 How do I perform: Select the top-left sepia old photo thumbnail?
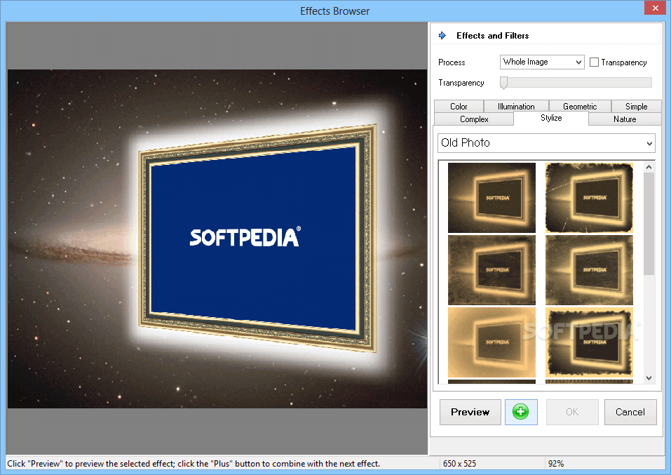pyautogui.click(x=492, y=197)
